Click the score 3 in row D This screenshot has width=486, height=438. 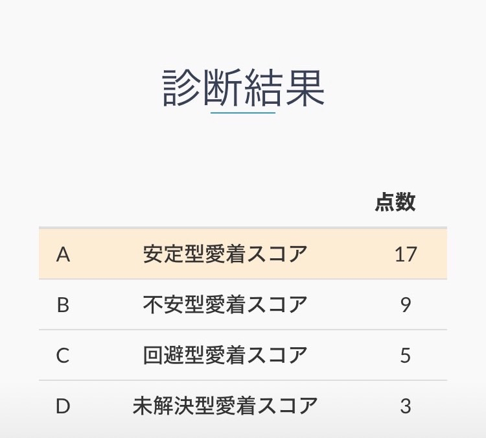click(406, 406)
